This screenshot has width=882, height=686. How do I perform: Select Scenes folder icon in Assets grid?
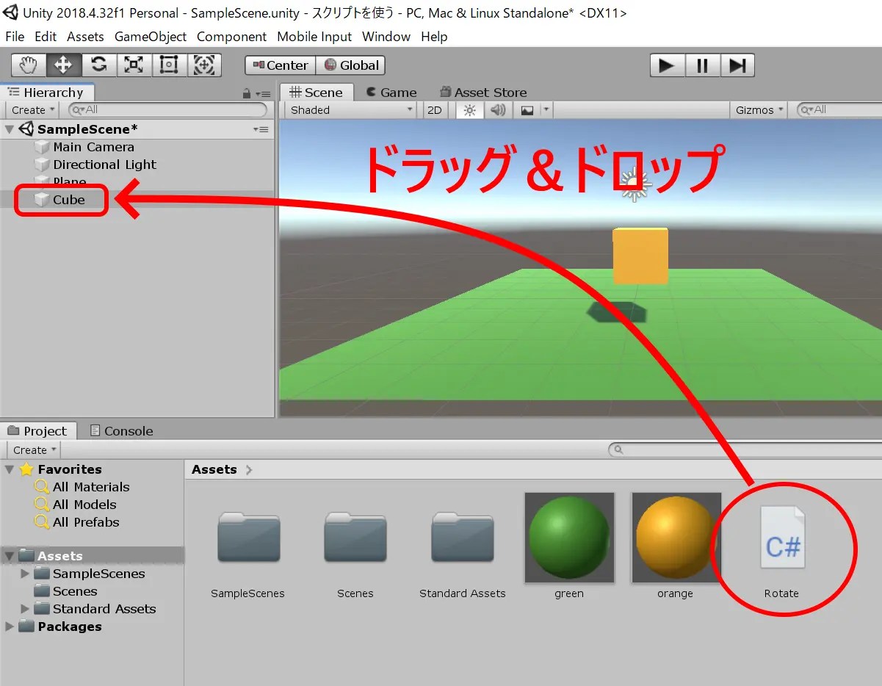[x=355, y=537]
